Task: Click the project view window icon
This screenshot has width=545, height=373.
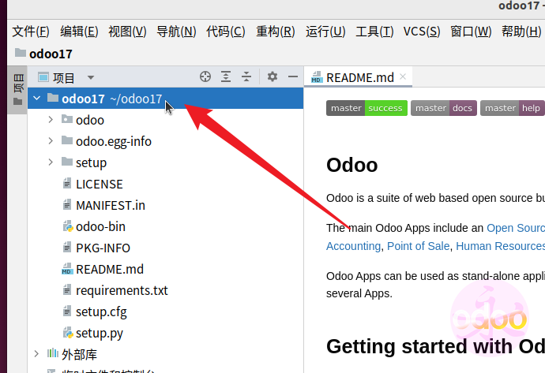Action: pyautogui.click(x=43, y=76)
